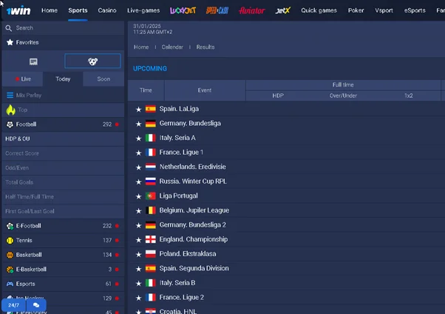Click the Results link
445x314 pixels.
coord(205,47)
